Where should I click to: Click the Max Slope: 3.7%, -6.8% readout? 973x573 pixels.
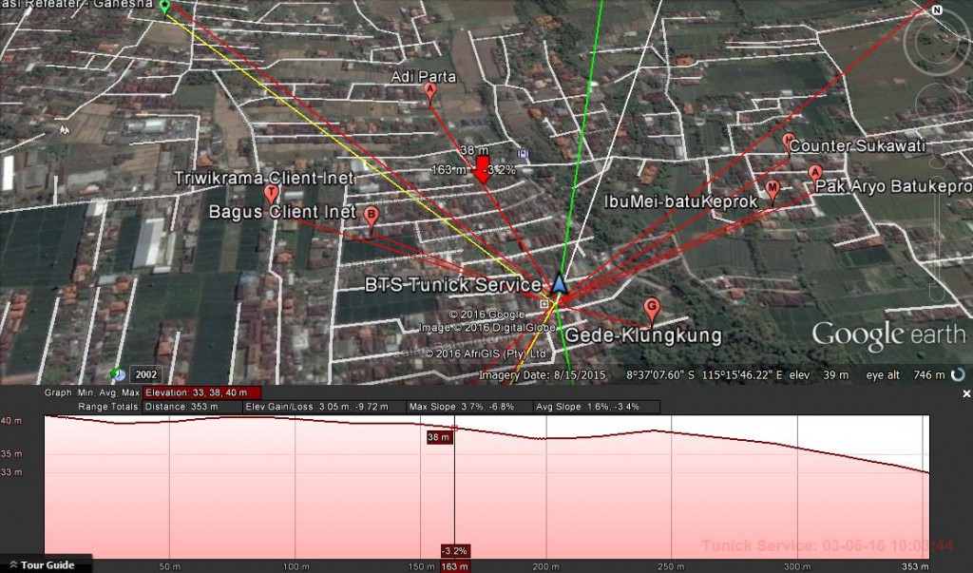(469, 407)
